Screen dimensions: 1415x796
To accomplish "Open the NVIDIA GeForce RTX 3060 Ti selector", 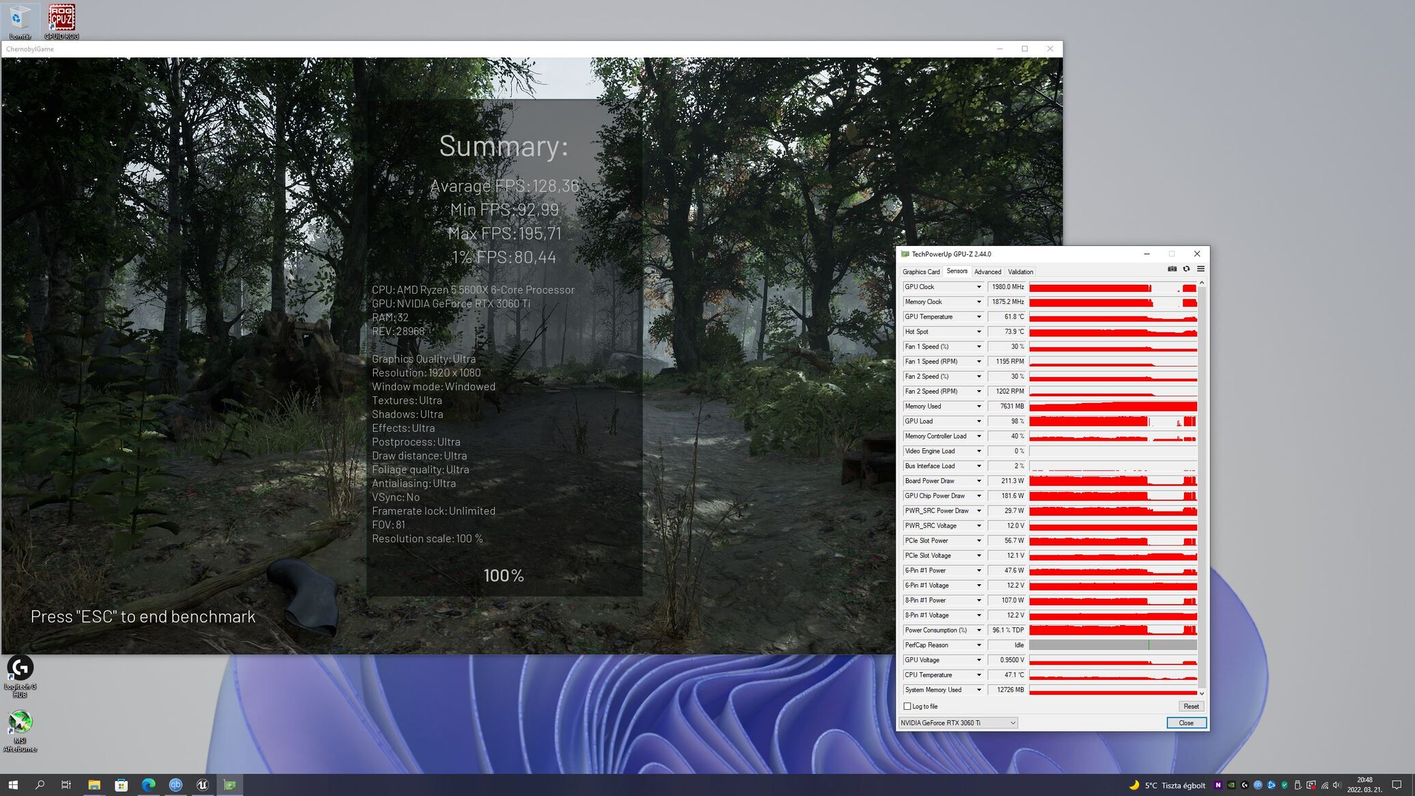I will click(x=958, y=723).
